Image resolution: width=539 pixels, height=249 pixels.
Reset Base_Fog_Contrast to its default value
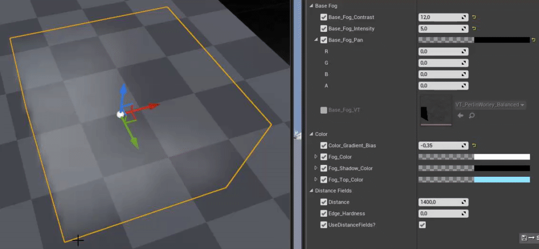[474, 17]
